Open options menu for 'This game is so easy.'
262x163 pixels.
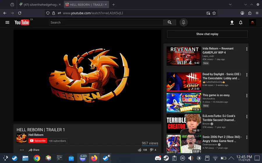coord(247,96)
